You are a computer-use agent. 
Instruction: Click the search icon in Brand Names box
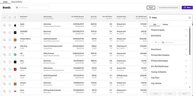[x=17, y=8]
